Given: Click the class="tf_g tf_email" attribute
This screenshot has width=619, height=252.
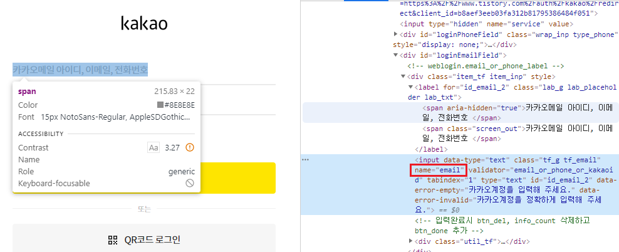Looking at the screenshot, I should click(x=557, y=160).
